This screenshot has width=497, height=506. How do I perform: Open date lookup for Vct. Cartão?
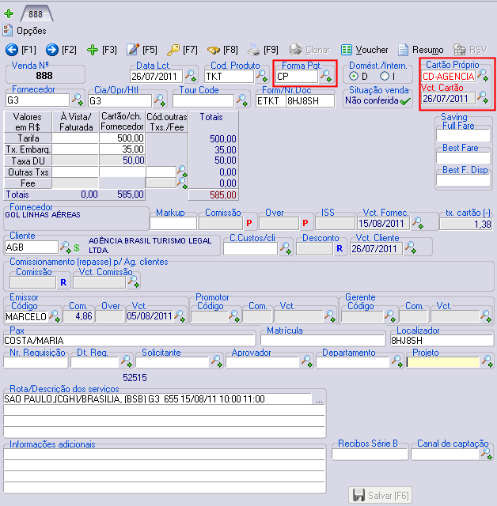point(483,96)
